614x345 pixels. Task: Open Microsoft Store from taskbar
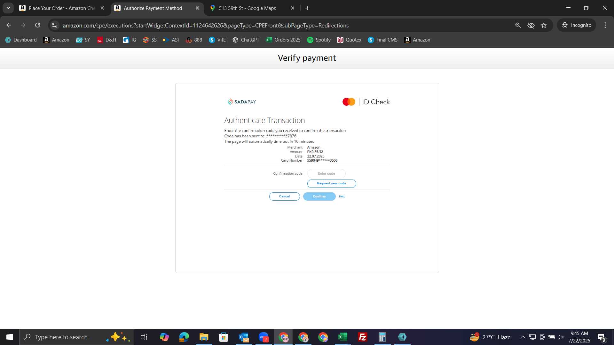tap(224, 337)
